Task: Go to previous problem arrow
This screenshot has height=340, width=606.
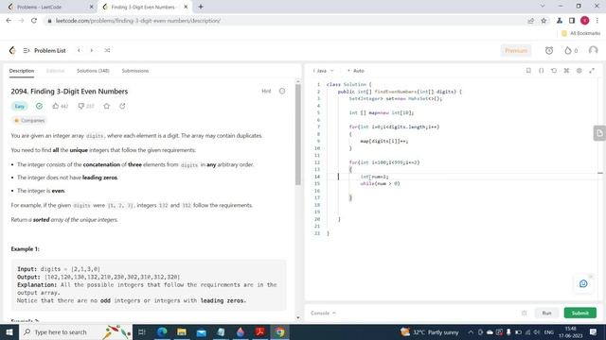Action: point(79,50)
